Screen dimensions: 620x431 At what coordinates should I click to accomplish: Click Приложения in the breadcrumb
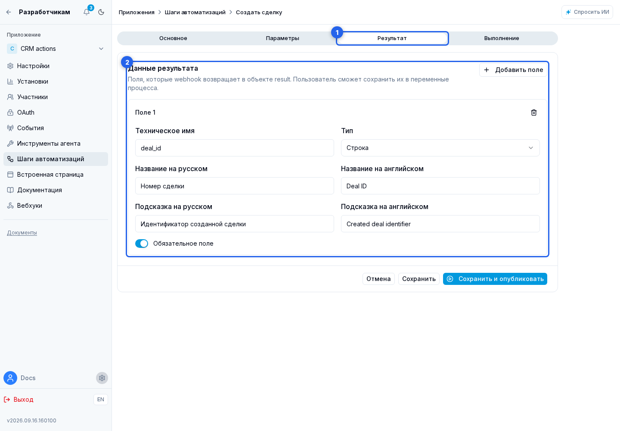(136, 12)
